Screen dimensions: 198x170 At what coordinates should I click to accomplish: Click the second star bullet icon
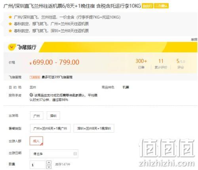pyautogui.click(x=10, y=24)
